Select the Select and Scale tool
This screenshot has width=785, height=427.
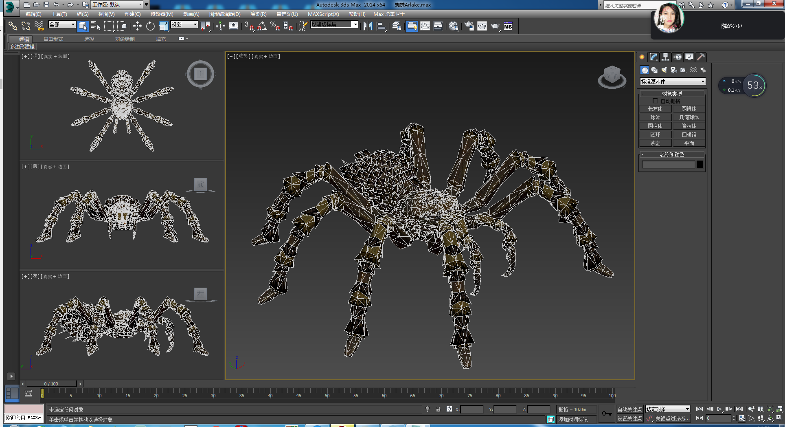(163, 26)
